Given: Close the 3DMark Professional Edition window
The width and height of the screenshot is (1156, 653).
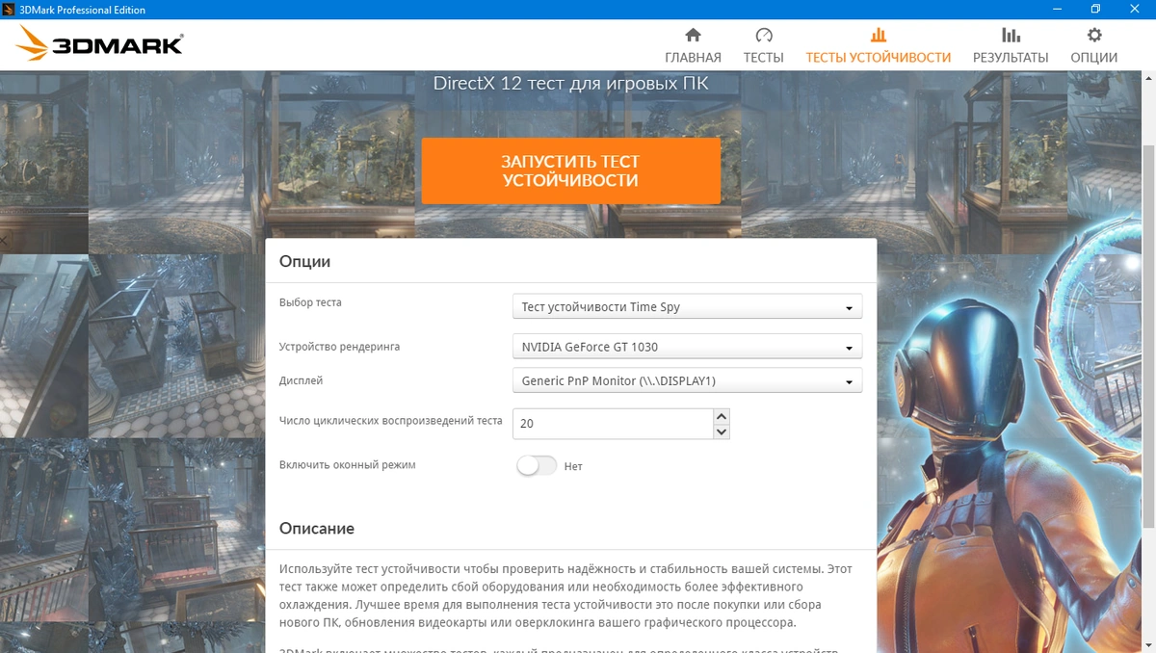Looking at the screenshot, I should [x=1135, y=10].
